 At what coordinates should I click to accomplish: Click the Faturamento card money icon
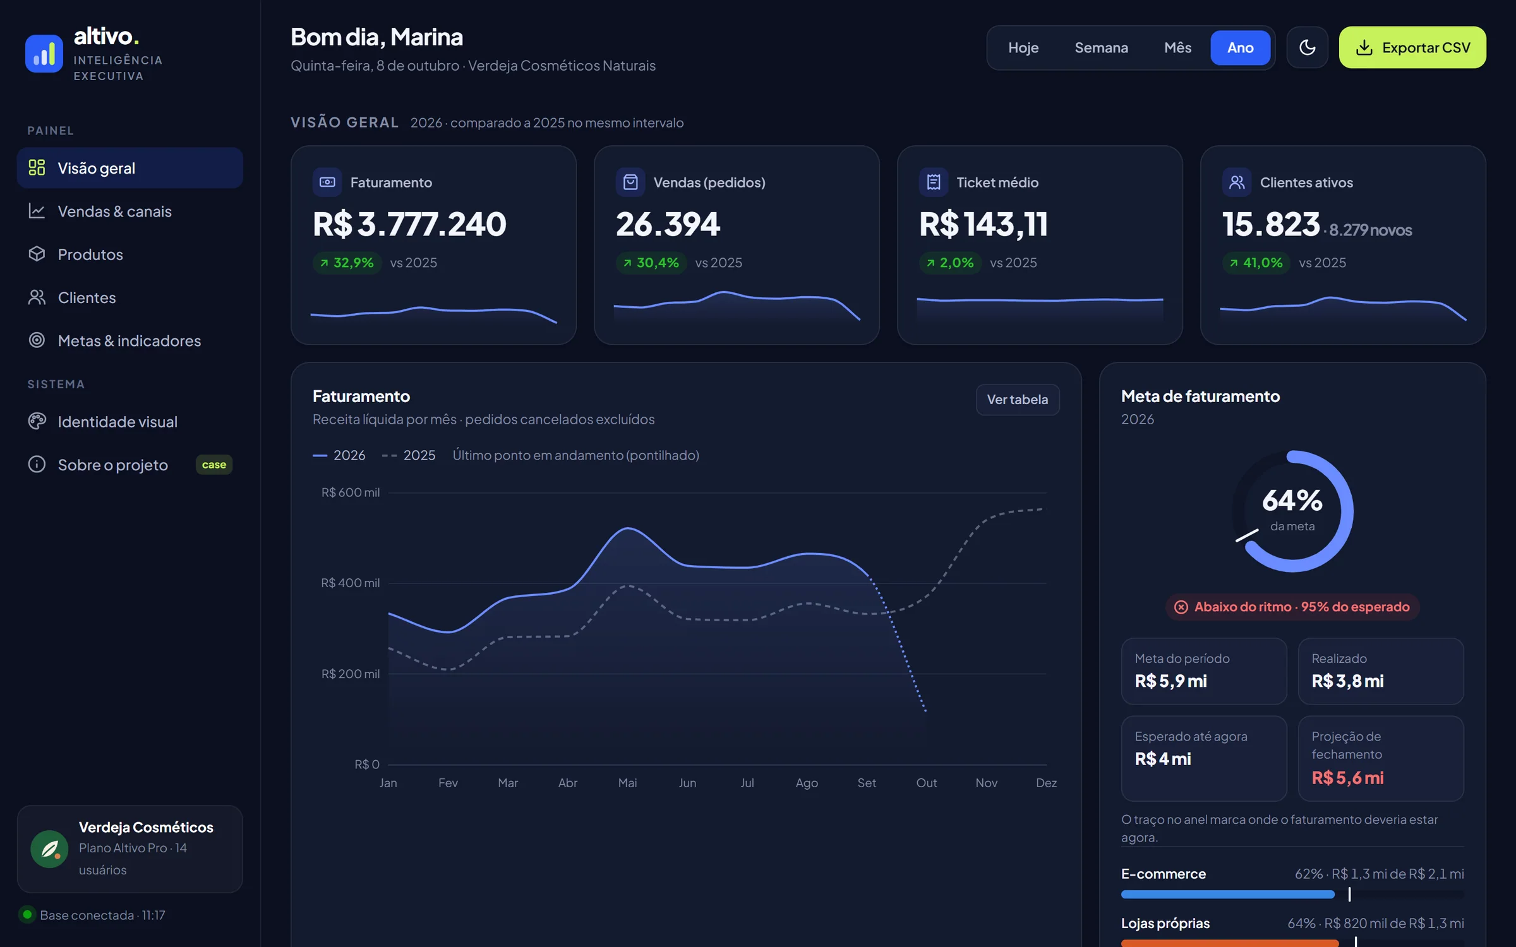point(327,182)
